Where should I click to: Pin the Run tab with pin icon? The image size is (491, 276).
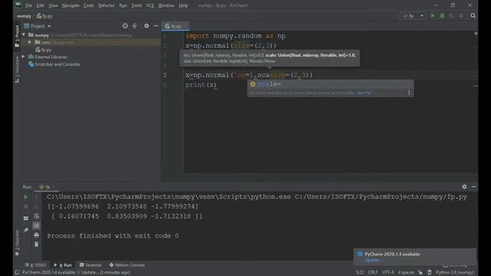[26, 230]
